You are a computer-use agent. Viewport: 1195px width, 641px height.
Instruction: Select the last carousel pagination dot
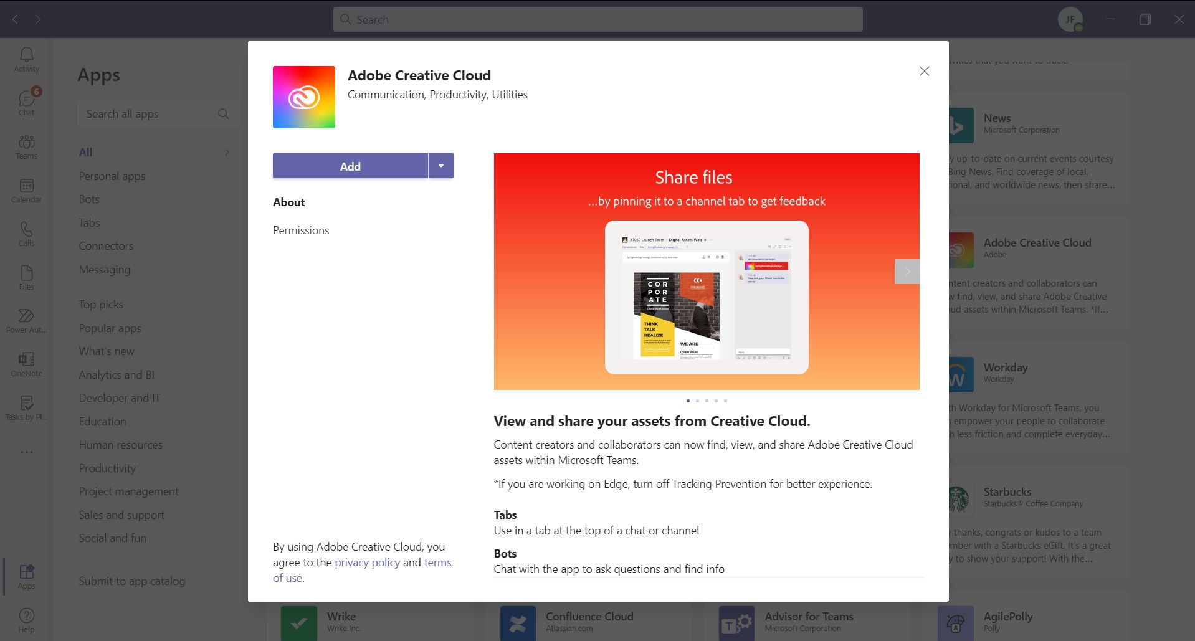click(725, 401)
